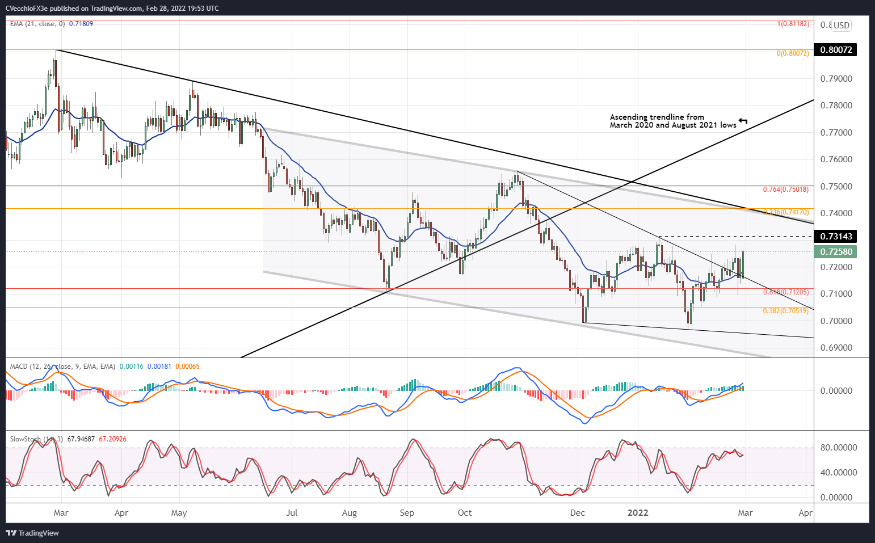Image resolution: width=875 pixels, height=543 pixels.
Task: Click the 0.74000 price axis tick
Action: [836, 213]
